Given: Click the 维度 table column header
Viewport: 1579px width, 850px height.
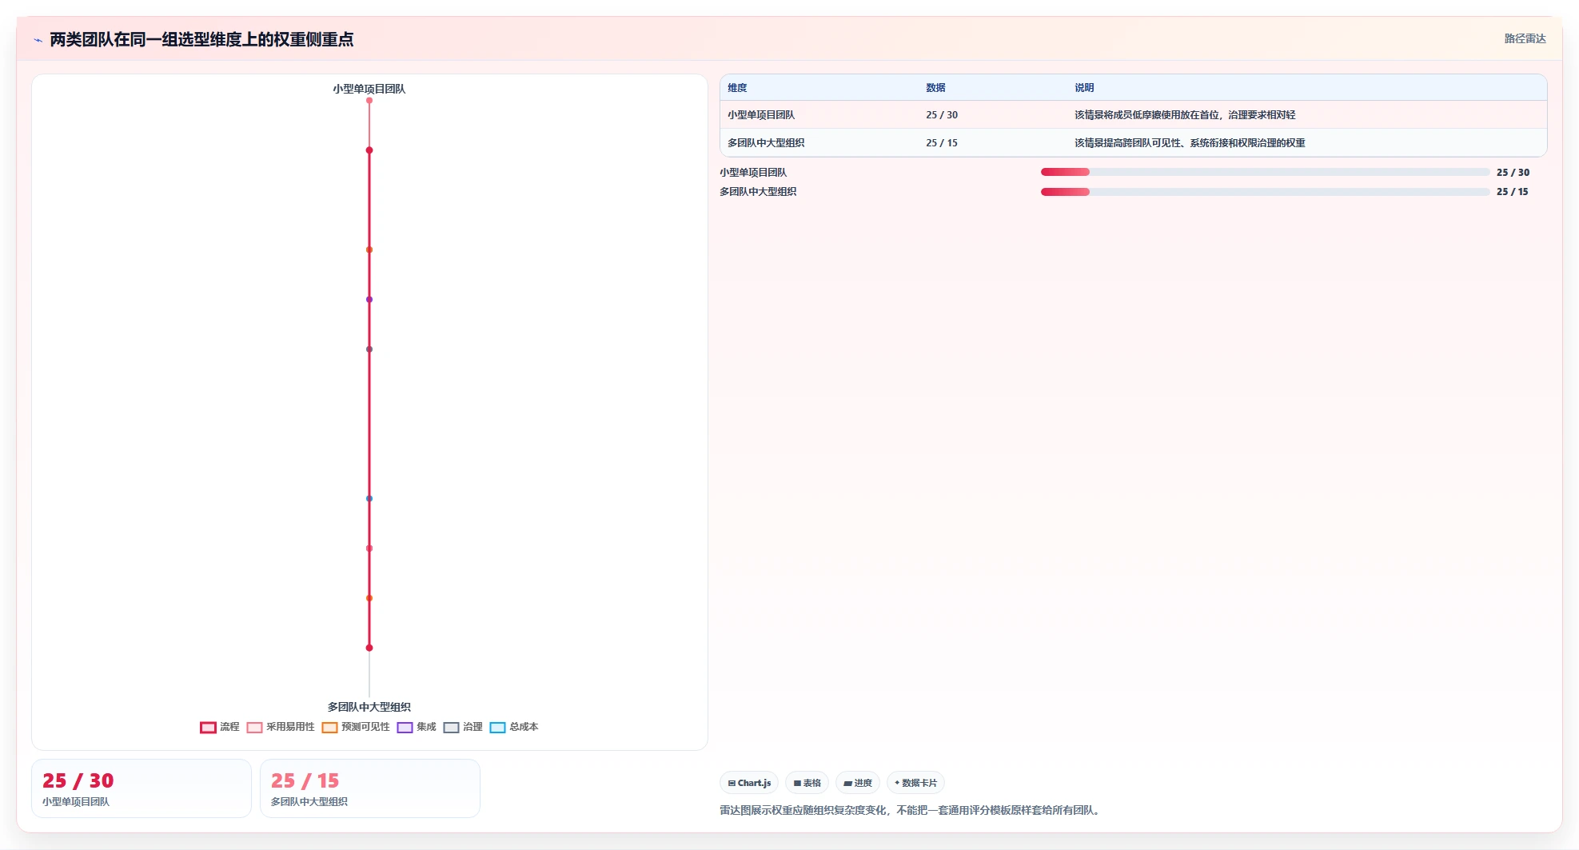Looking at the screenshot, I should pos(737,88).
